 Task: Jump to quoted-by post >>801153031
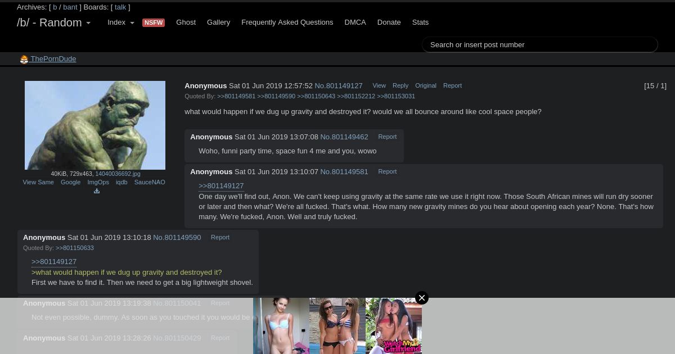[396, 96]
